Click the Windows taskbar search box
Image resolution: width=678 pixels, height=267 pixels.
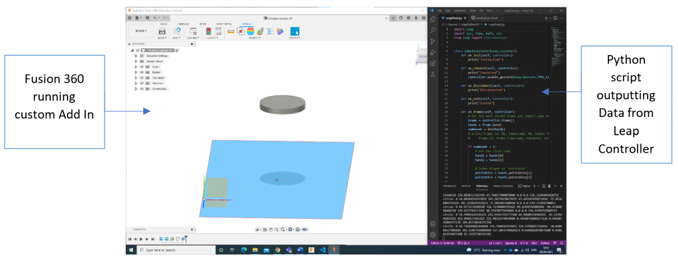pyautogui.click(x=176, y=250)
